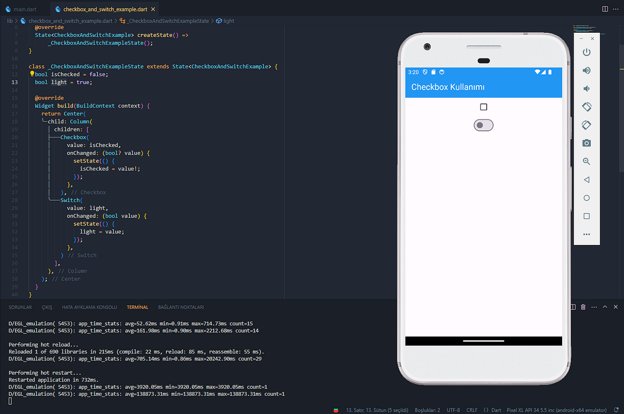624x414 pixels.
Task: Click the quick-fix lightbulb on line 12
Action: pyautogui.click(x=31, y=74)
